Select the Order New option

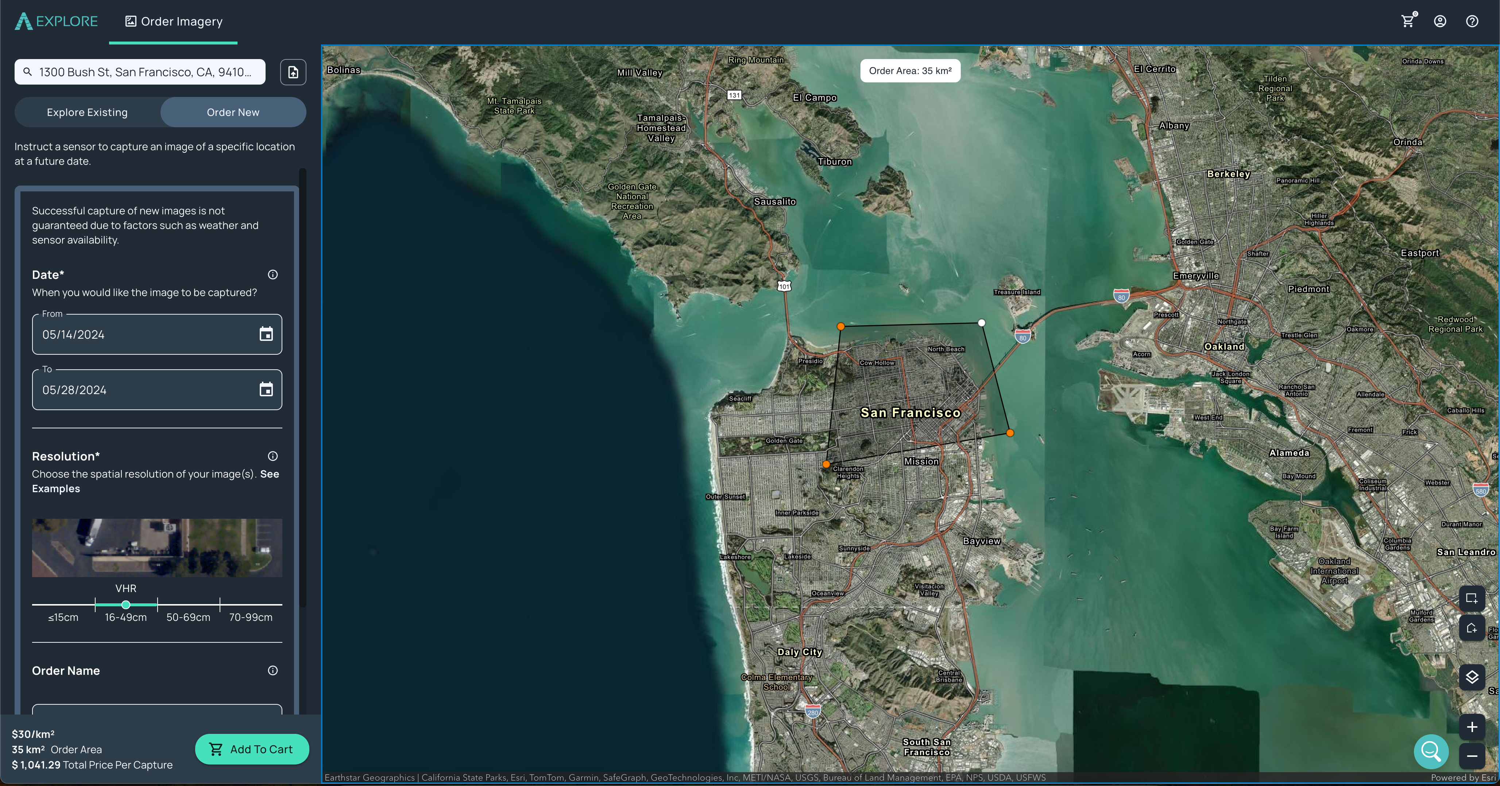(232, 112)
